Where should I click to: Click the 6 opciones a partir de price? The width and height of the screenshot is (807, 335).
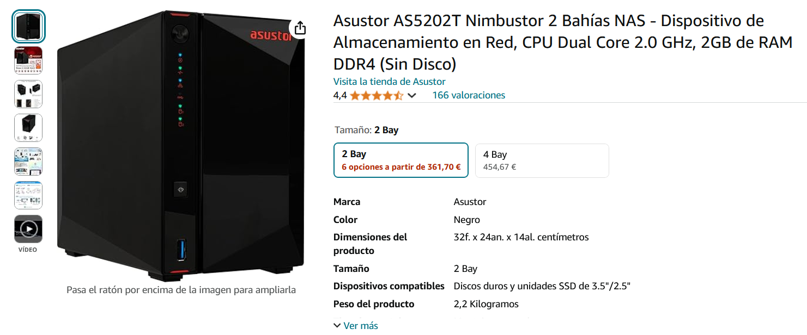tap(401, 167)
